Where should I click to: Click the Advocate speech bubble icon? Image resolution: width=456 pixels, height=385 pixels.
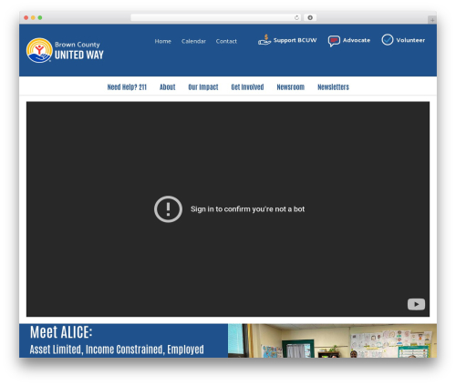334,41
